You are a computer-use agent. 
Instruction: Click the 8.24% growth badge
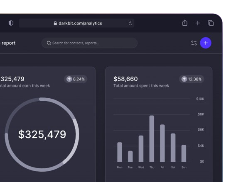76,79
